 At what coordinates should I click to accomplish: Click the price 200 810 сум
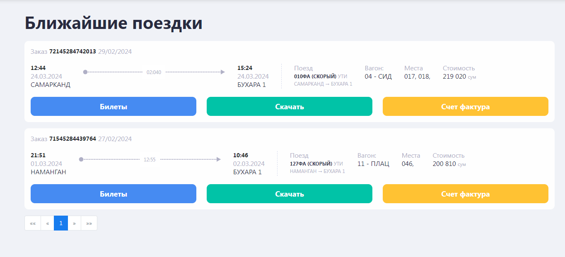(445, 164)
